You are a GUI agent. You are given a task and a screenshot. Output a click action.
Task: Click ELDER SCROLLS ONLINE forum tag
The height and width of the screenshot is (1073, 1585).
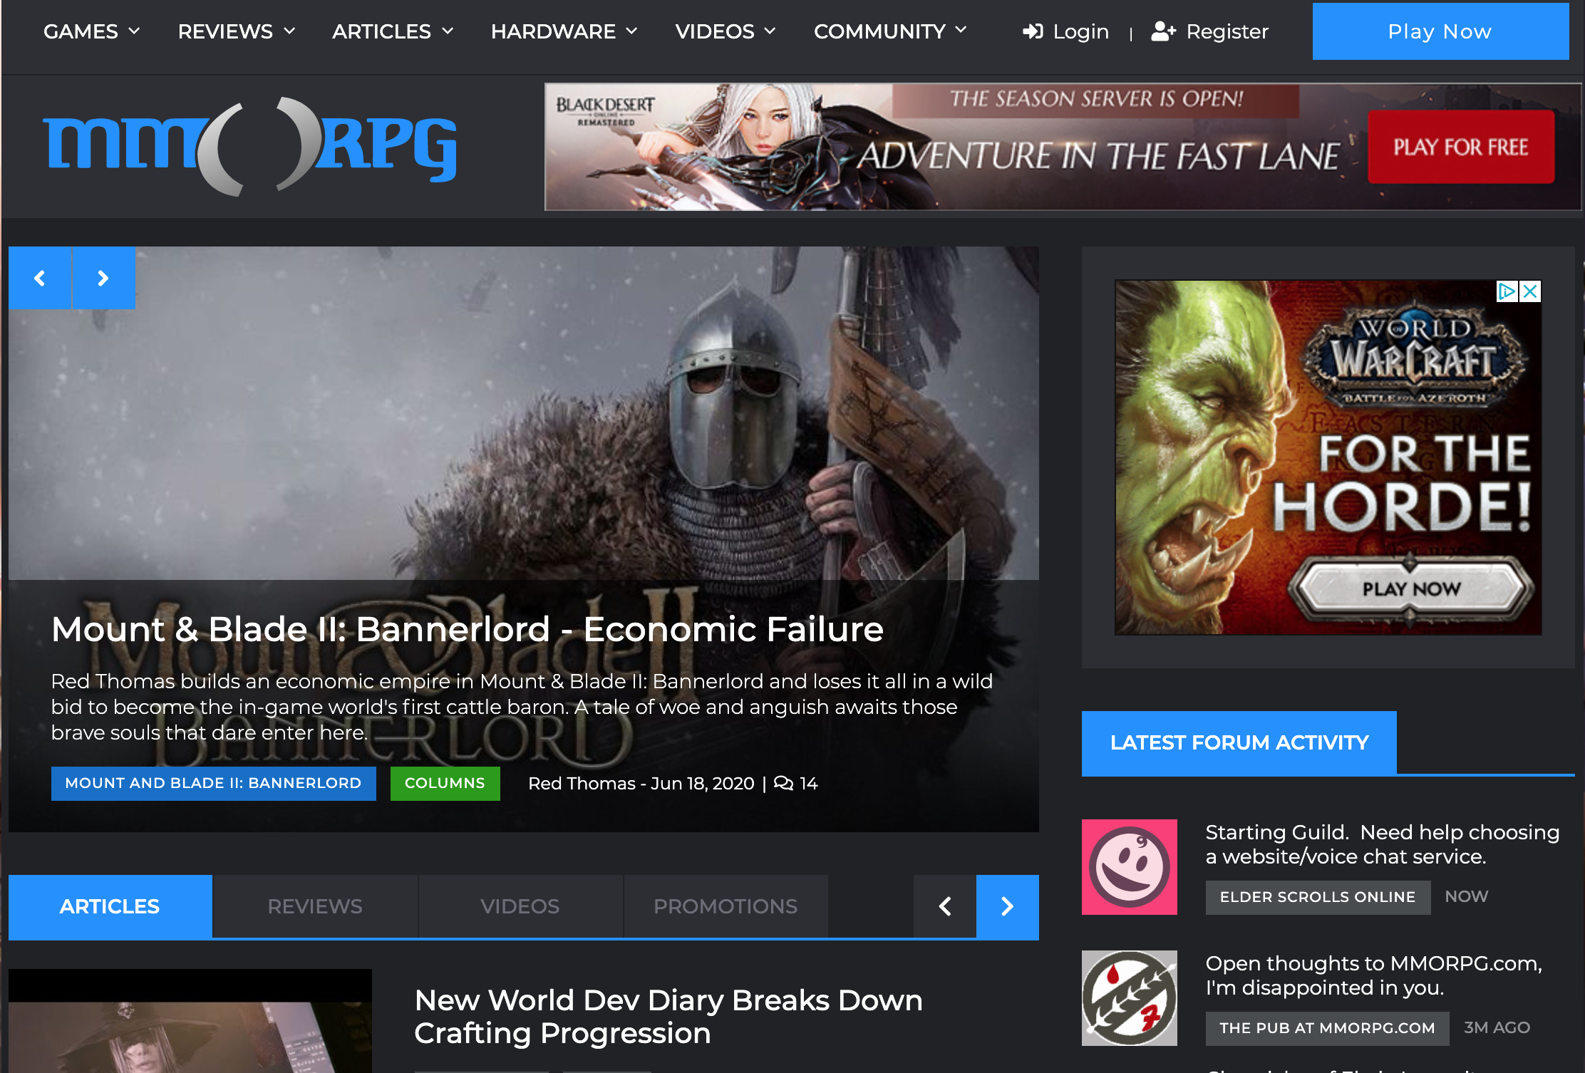tap(1318, 897)
